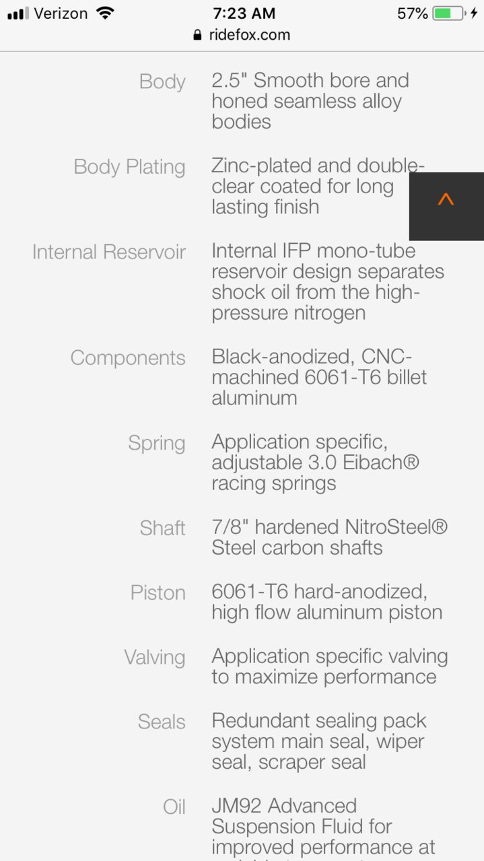Tap the Verizon carrier label
Image resolution: width=484 pixels, height=861 pixels.
coord(61,13)
